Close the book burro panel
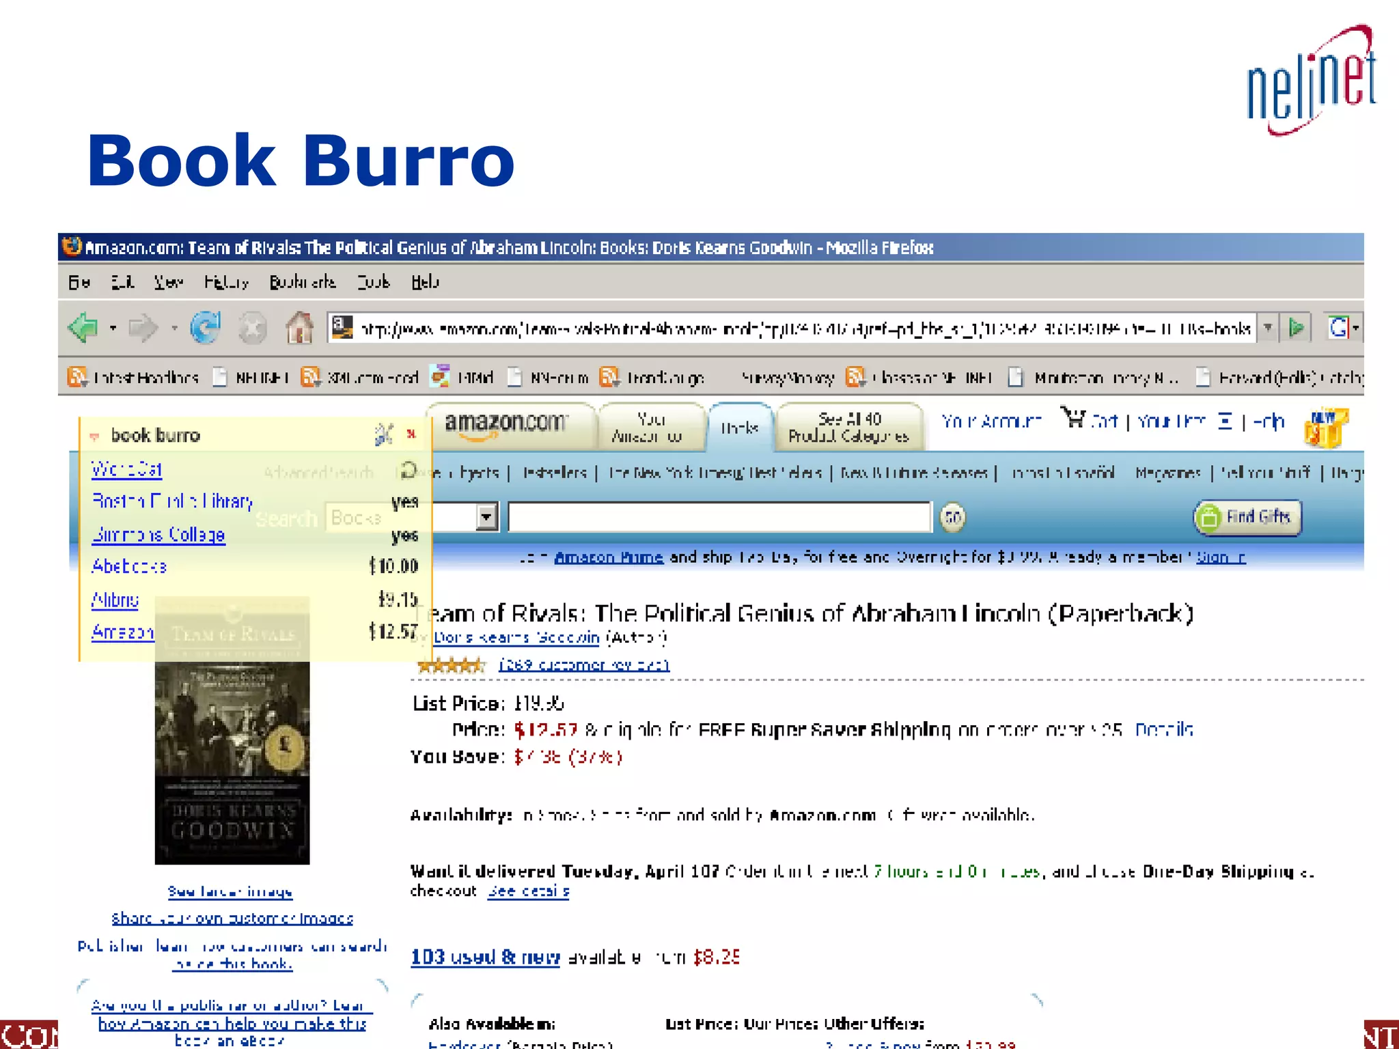Screen dimensions: 1399x1049 (x=411, y=434)
